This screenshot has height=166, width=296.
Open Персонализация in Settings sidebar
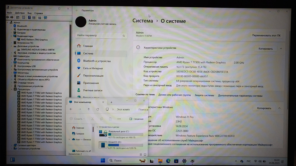pyautogui.click(x=101, y=75)
